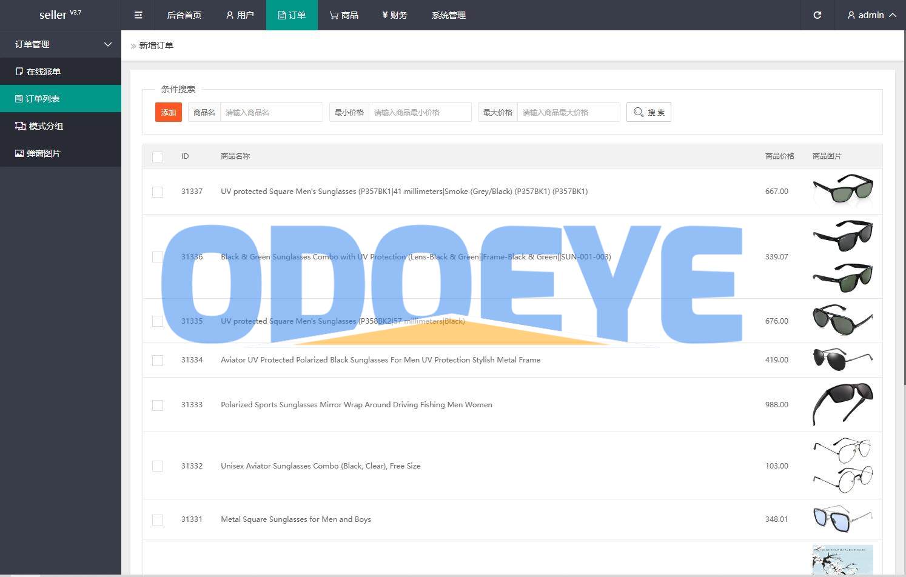Image resolution: width=906 pixels, height=577 pixels.
Task: Check the box for product 31336
Action: click(158, 257)
